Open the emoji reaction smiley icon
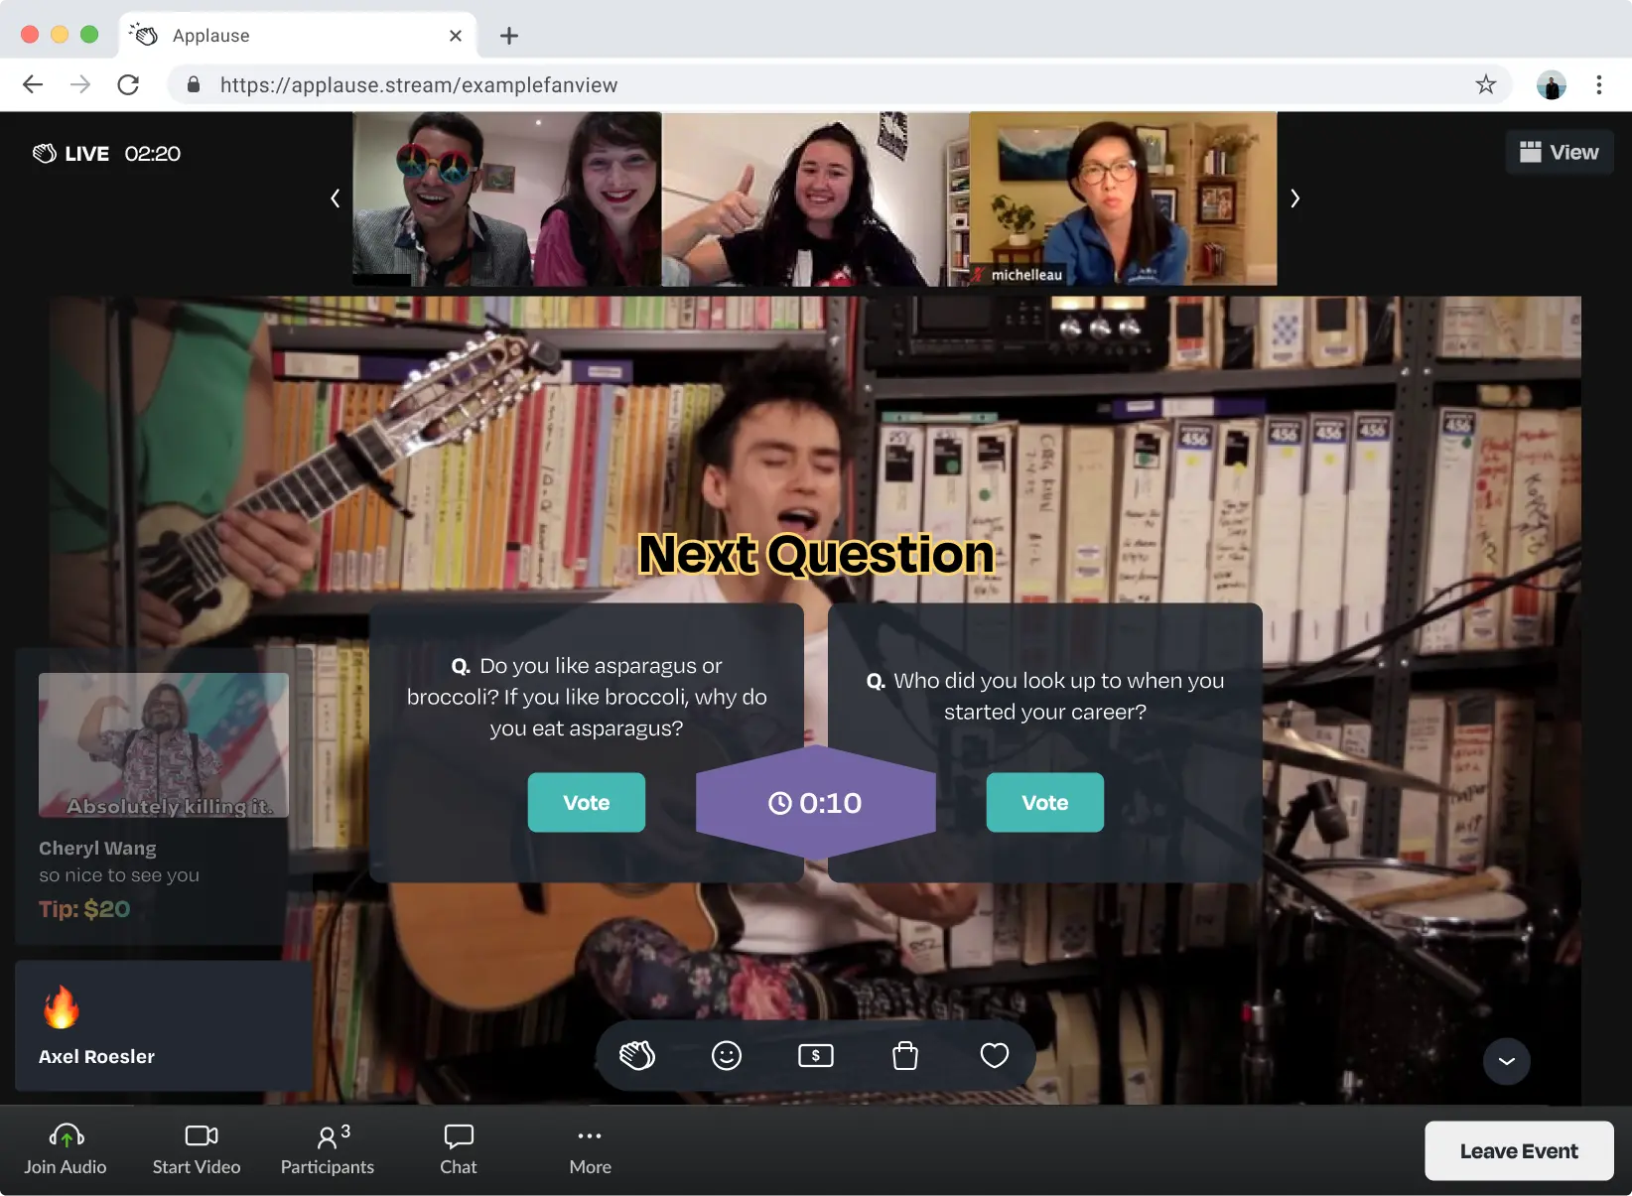Viewport: 1632px width, 1196px height. pyautogui.click(x=727, y=1055)
